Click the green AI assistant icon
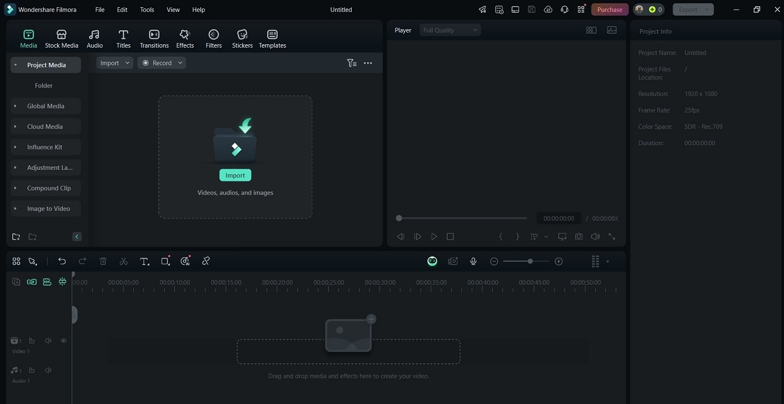Image resolution: width=784 pixels, height=404 pixels. 432,261
